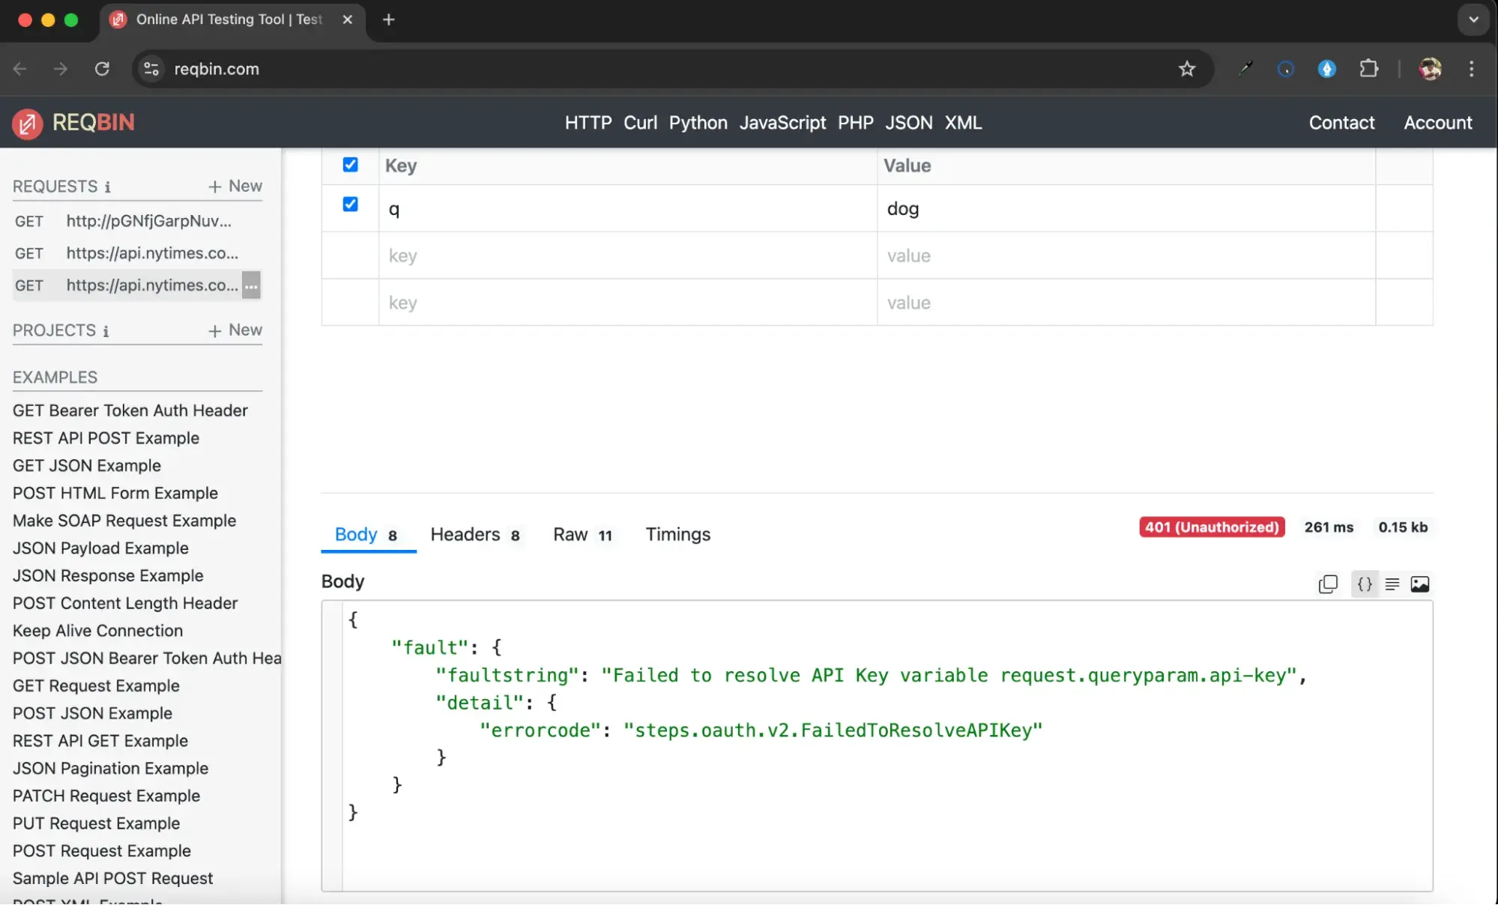The width and height of the screenshot is (1498, 905).
Task: Click the 261 ms response time
Action: 1329,527
